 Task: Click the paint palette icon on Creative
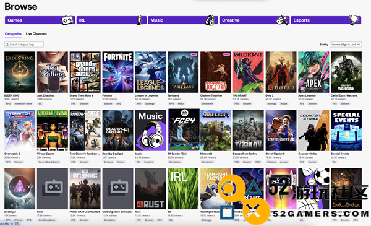[283, 20]
